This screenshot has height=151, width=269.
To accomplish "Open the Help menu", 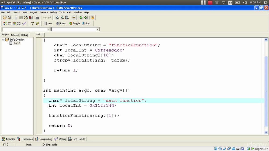I will [x=86, y=12].
